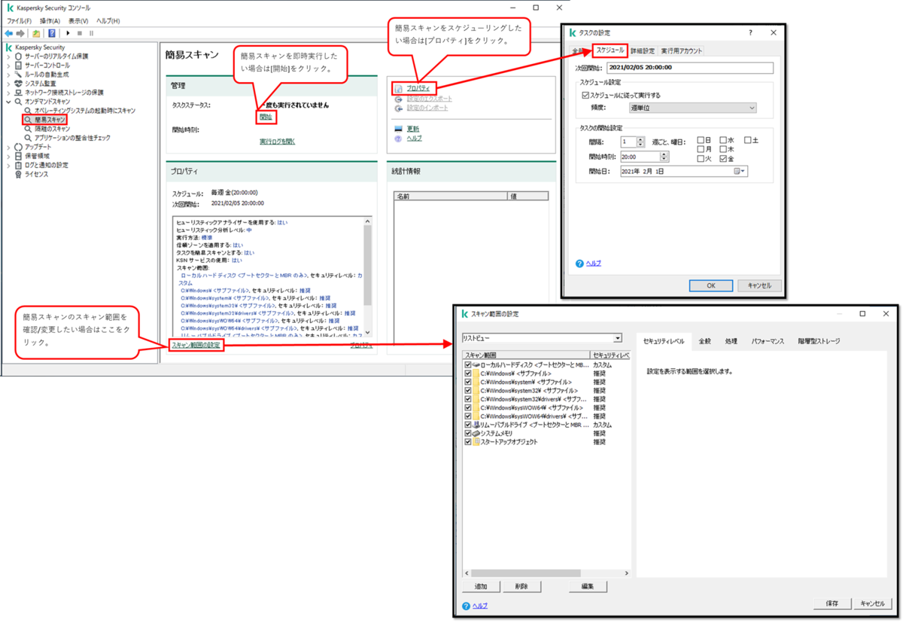Screen dimensions: 903x622
Task: Click the スキャン範囲の設定 link
Action: click(196, 345)
